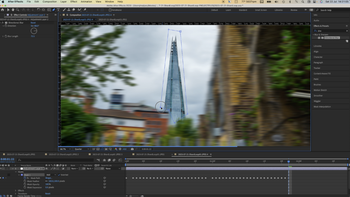The height and width of the screenshot is (197, 350).
Task: Select the Brush tool
Action: click(64, 10)
